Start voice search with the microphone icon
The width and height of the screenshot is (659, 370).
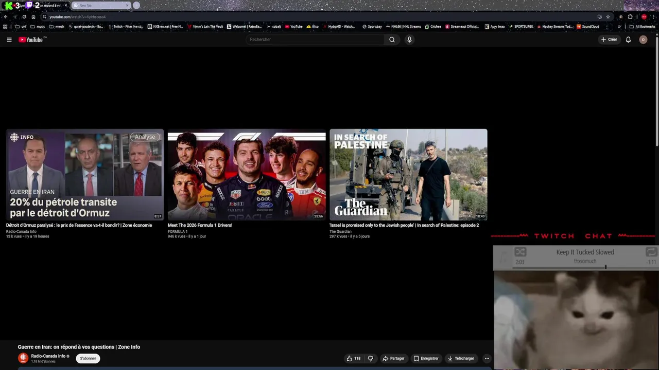409,40
